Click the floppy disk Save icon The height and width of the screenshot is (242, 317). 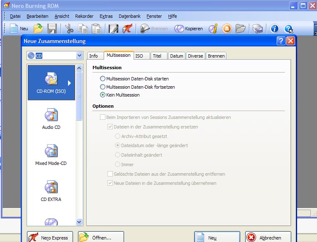(52, 29)
